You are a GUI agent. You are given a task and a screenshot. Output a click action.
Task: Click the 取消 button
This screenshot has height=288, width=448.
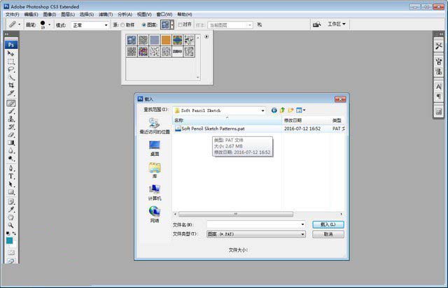click(328, 234)
